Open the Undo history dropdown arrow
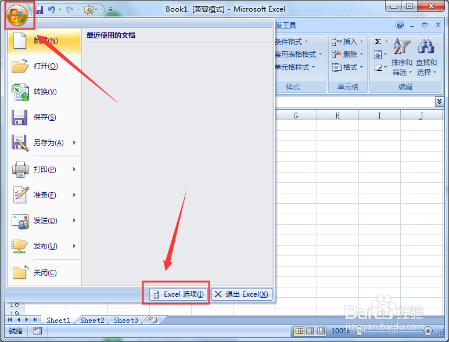449x342 pixels. 60,10
